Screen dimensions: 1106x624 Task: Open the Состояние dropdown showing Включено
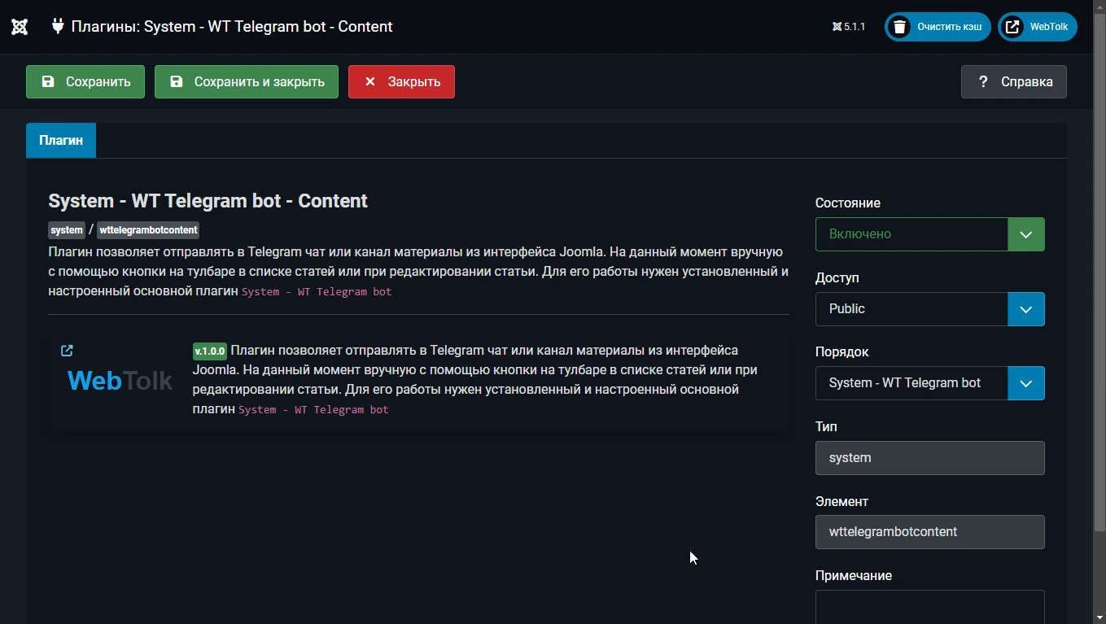(929, 234)
